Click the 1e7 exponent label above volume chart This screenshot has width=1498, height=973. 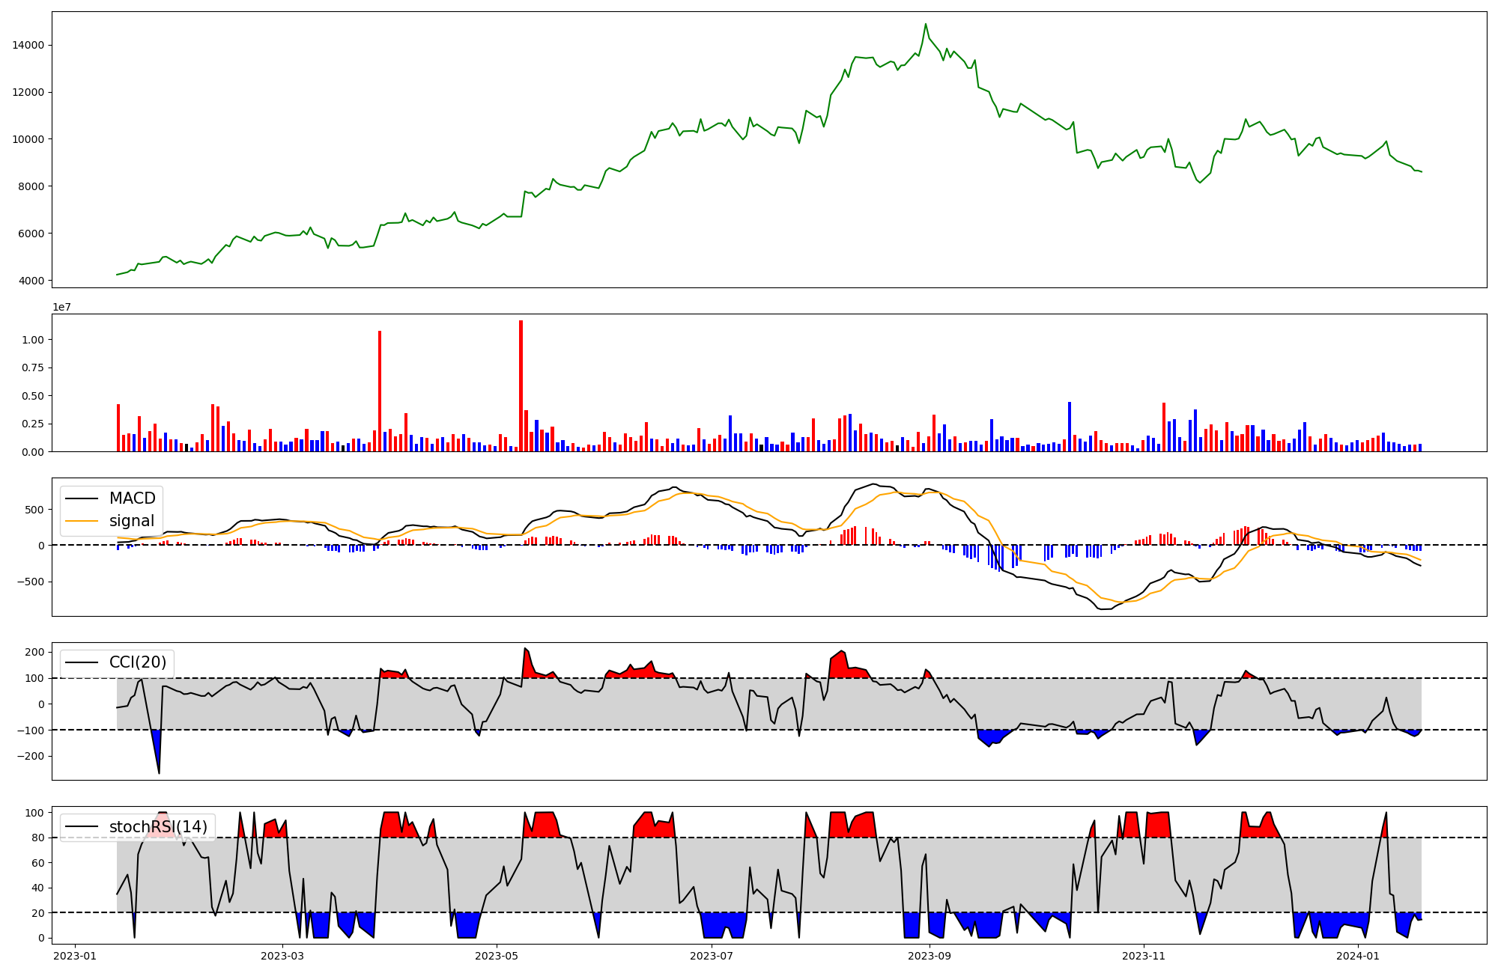pyautogui.click(x=61, y=307)
